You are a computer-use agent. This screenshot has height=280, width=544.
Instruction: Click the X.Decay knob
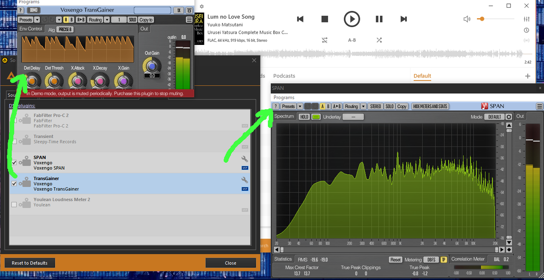pyautogui.click(x=100, y=80)
